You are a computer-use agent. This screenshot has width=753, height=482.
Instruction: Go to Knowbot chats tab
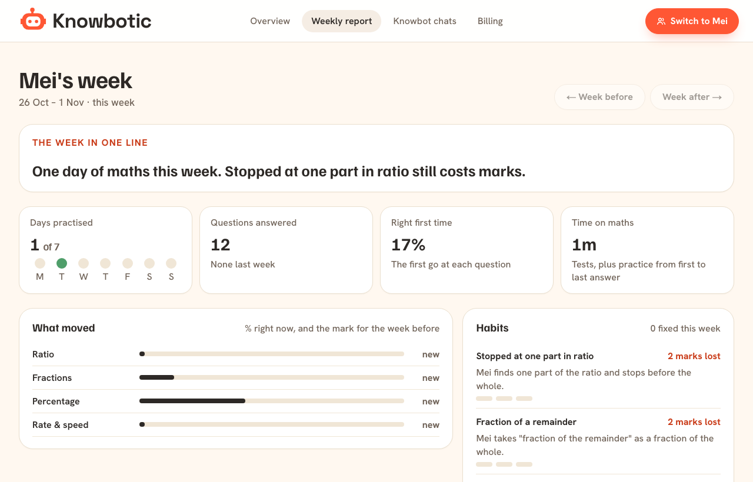pyautogui.click(x=425, y=21)
